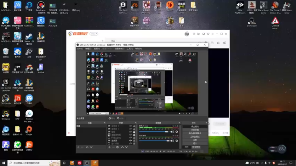Viewport: 296px width, 166px height.
Task: Toggle the lock on the first OBS source
Action: (x=134, y=126)
